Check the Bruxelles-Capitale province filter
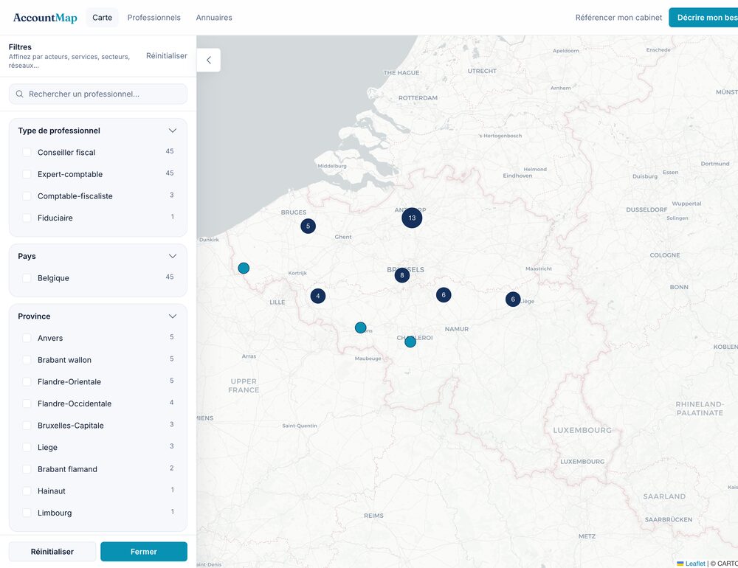Image resolution: width=738 pixels, height=568 pixels. tap(27, 426)
